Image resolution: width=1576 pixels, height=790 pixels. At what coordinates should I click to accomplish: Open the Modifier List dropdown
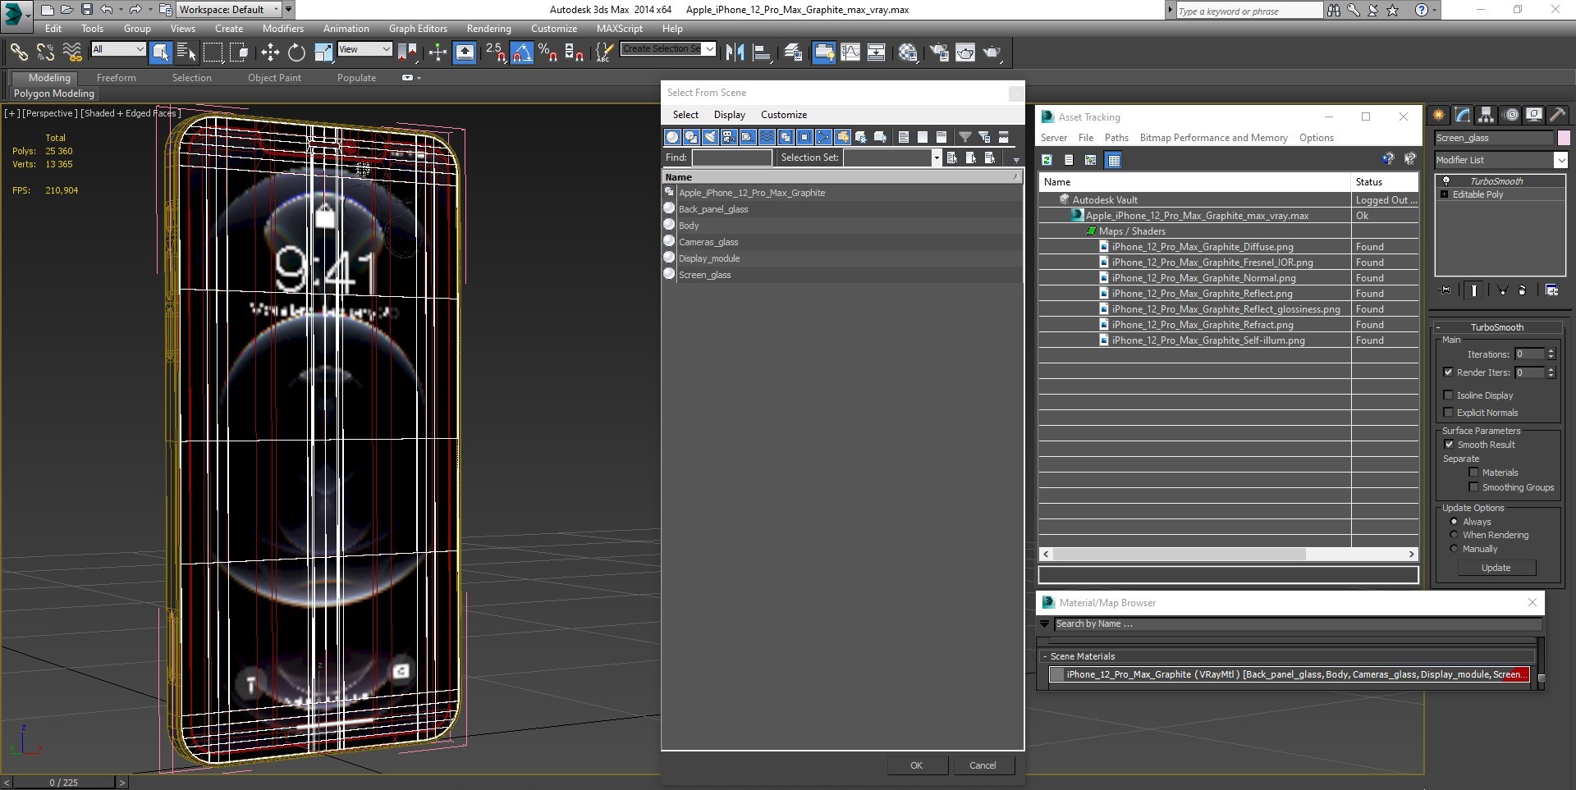1560,160
